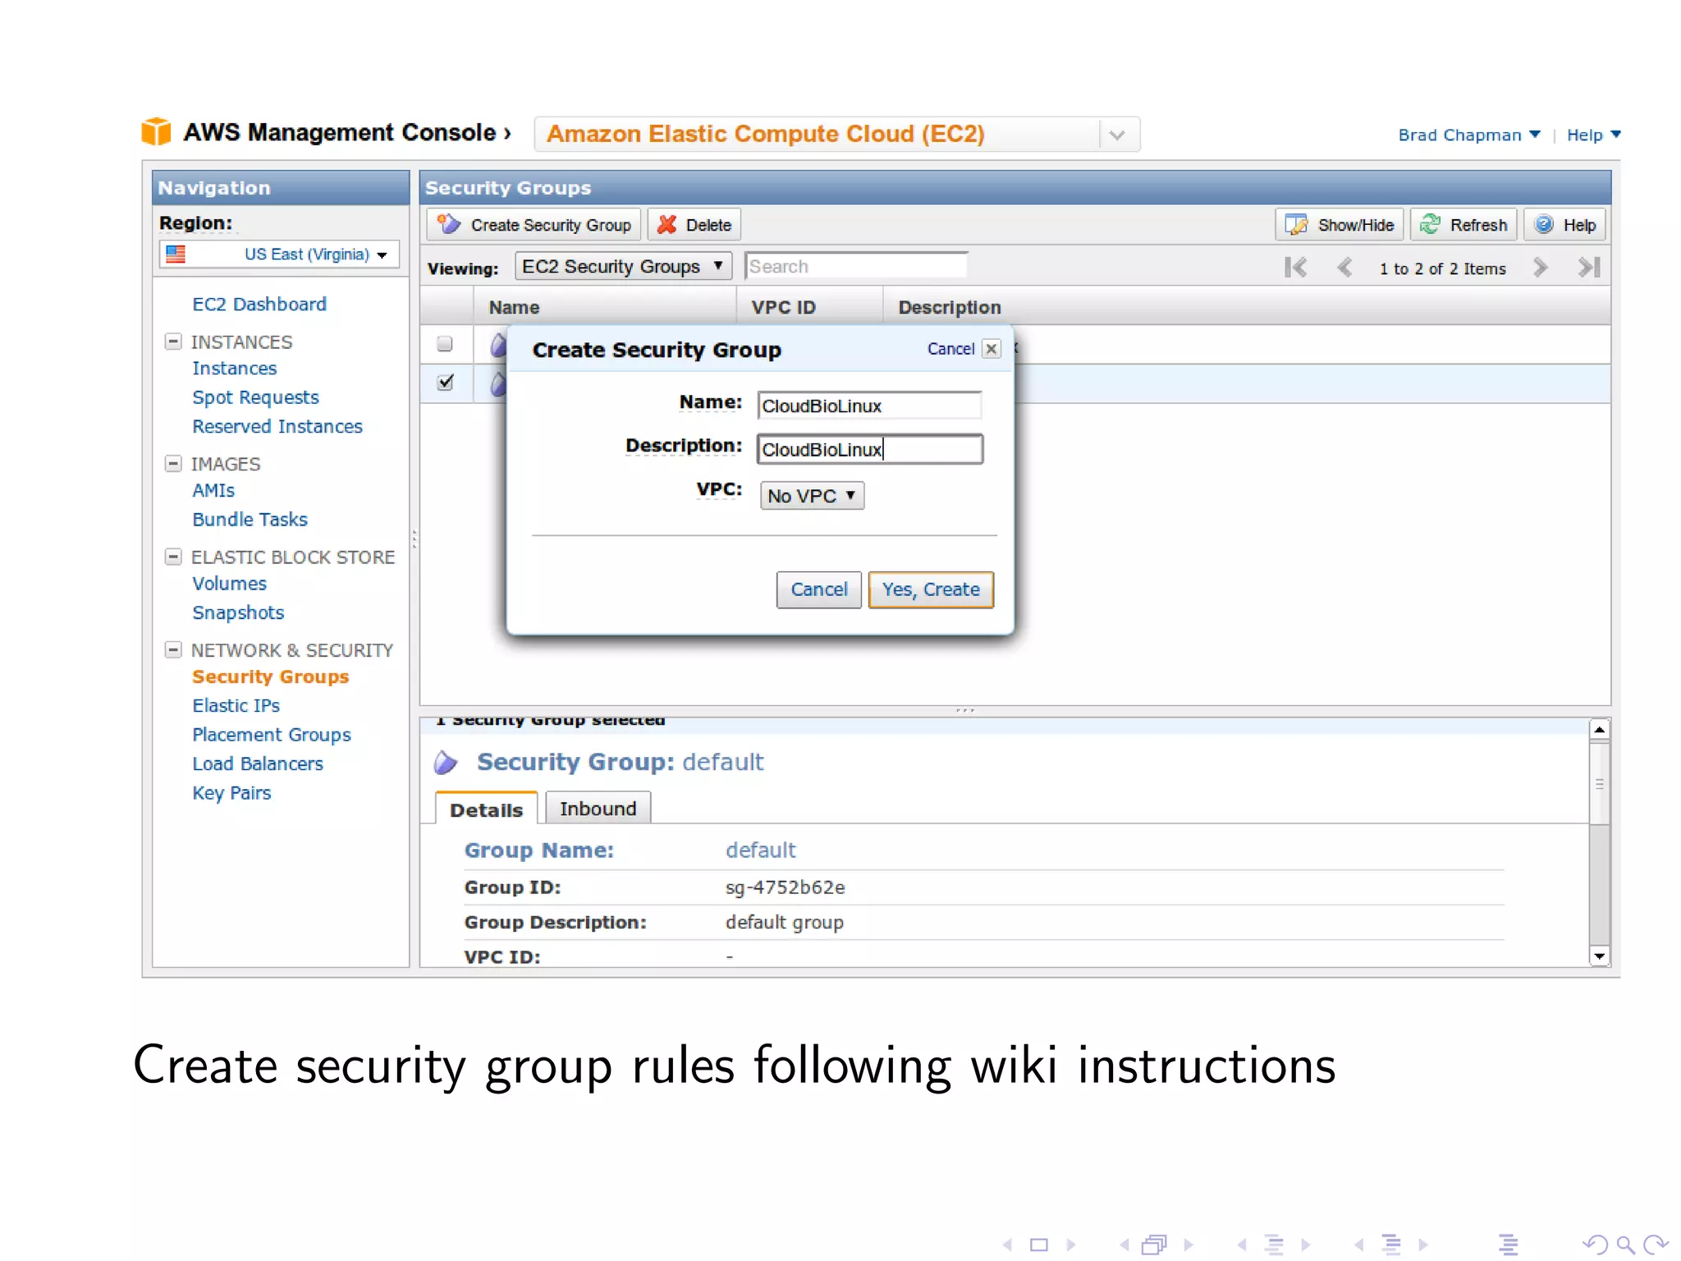This screenshot has height=1261, width=1681.
Task: Uncheck the selected second row checkbox
Action: (445, 383)
